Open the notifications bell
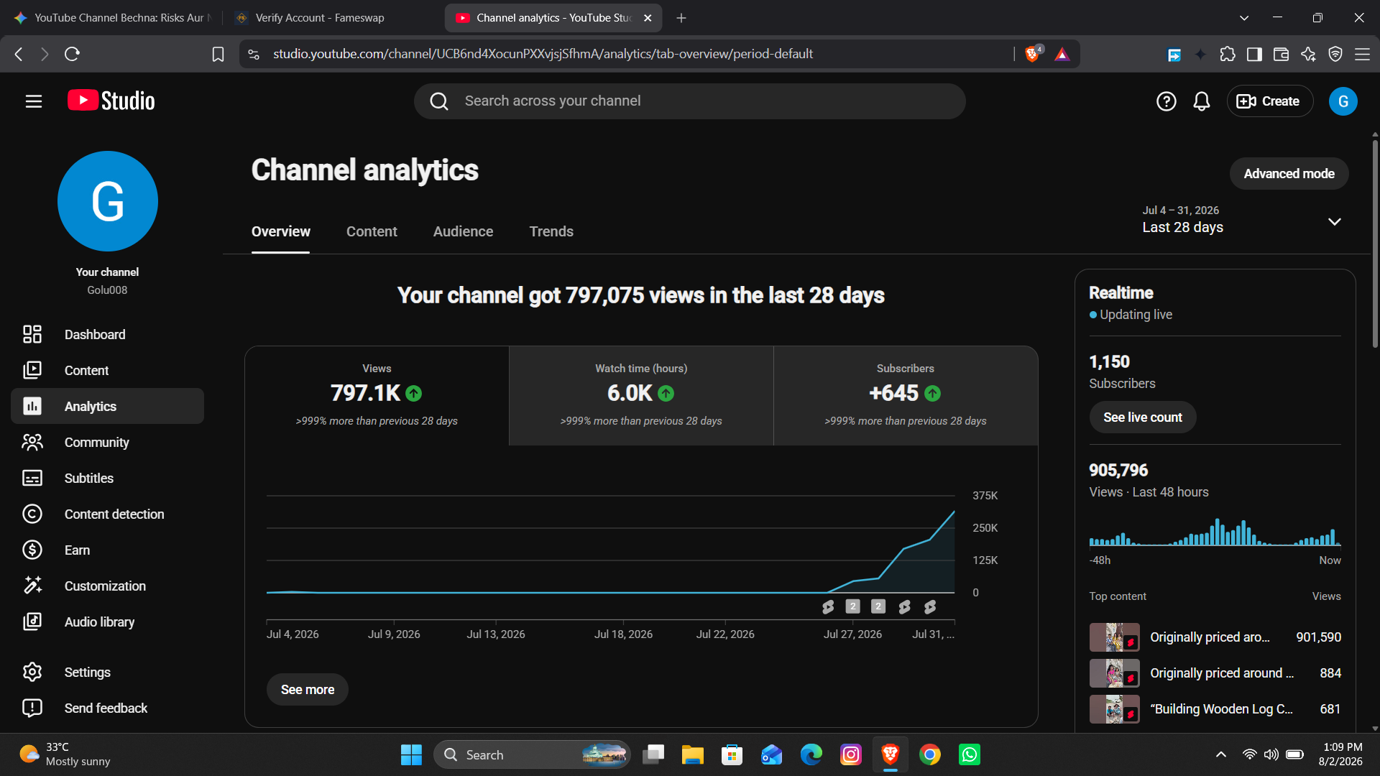Viewport: 1380px width, 776px height. [1202, 101]
